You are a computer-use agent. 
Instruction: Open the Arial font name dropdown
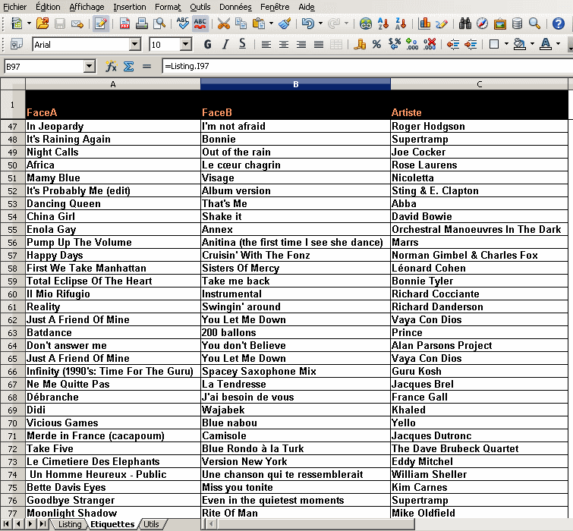click(135, 45)
